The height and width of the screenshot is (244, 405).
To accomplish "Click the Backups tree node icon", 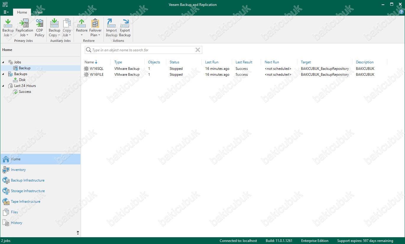I will point(10,74).
